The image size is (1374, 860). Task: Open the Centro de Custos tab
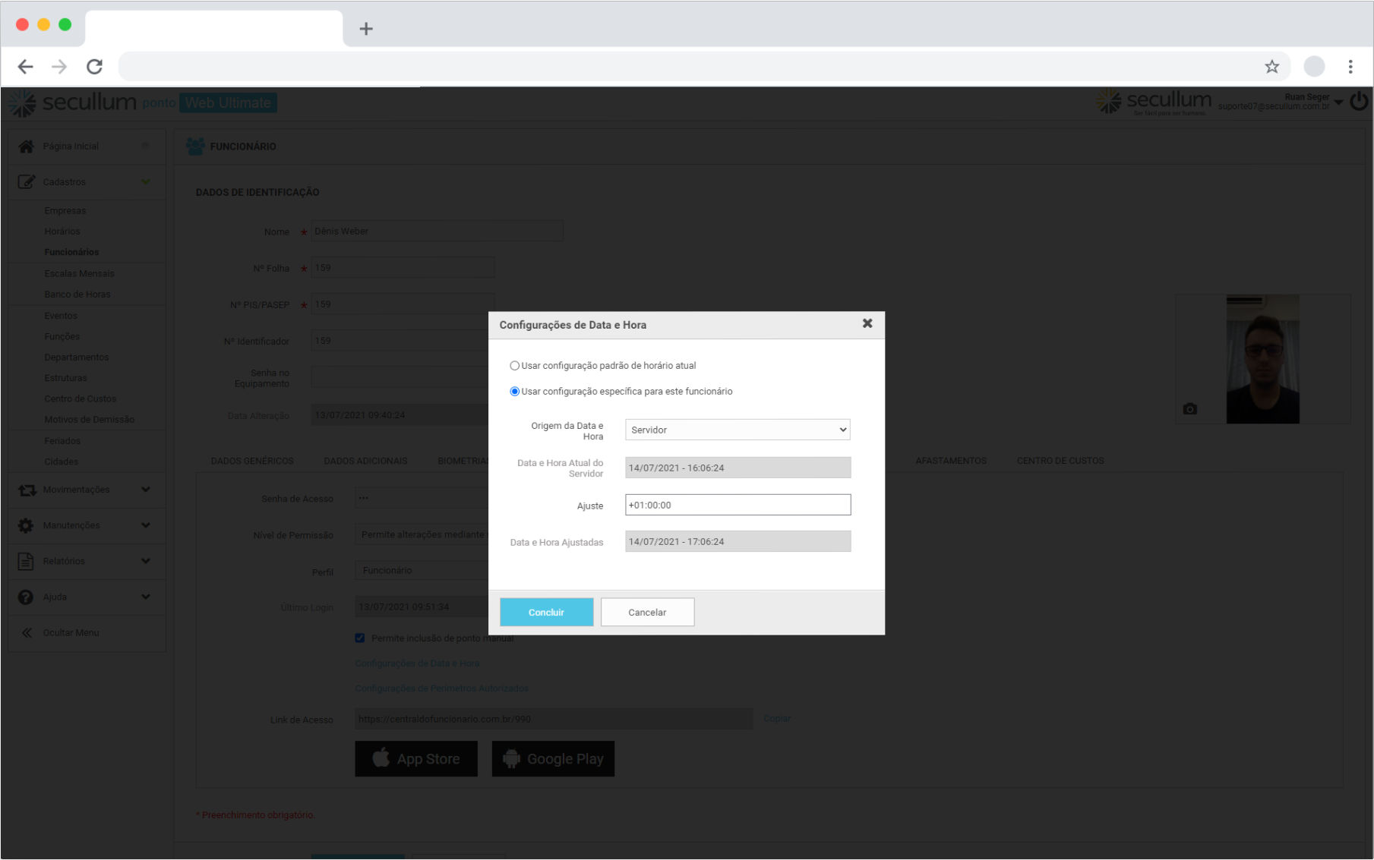tap(1060, 461)
